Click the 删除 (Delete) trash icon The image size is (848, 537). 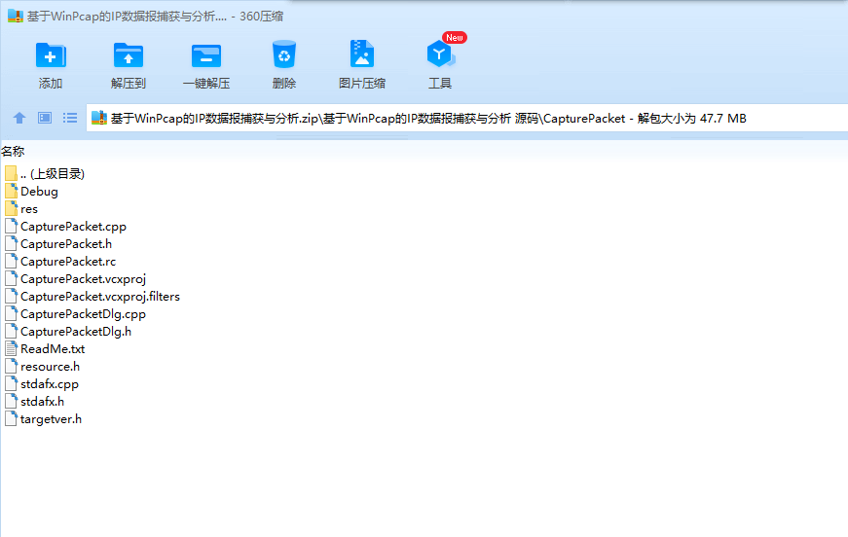coord(284,54)
